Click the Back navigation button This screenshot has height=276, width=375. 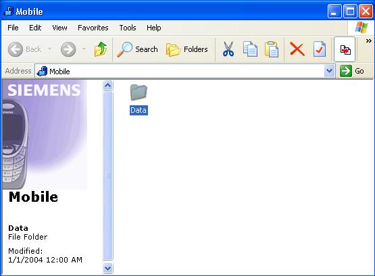click(x=24, y=49)
